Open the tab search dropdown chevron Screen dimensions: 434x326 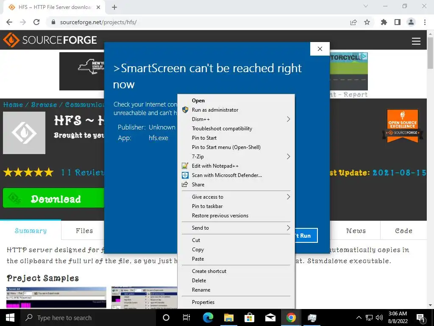(x=366, y=6)
